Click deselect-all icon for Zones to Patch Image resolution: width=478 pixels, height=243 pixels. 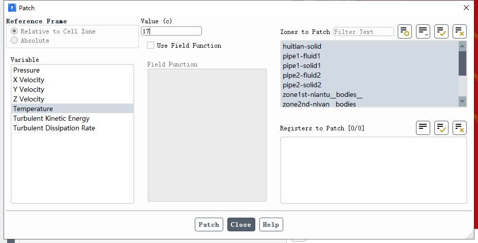(x=460, y=31)
